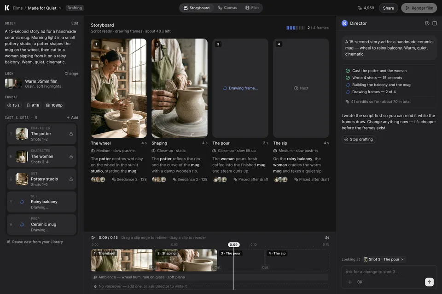Select The wheel clip in timeline
This screenshot has height=294, width=442.
[122, 260]
